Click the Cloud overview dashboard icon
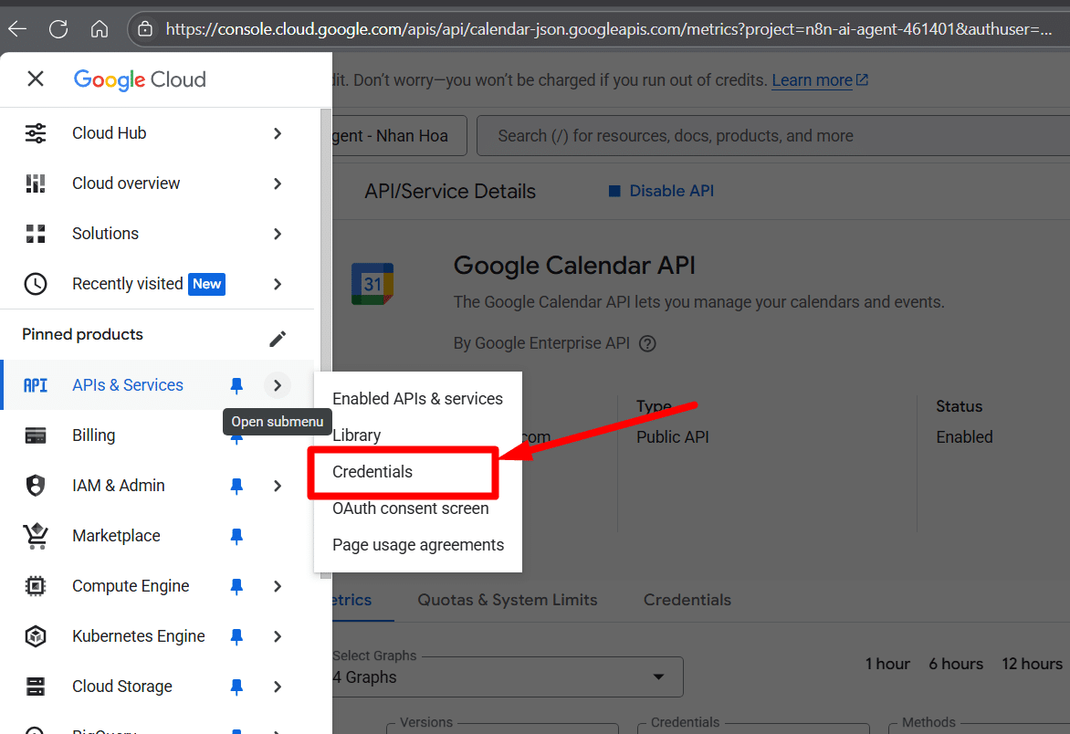This screenshot has height=734, width=1070. [x=36, y=183]
